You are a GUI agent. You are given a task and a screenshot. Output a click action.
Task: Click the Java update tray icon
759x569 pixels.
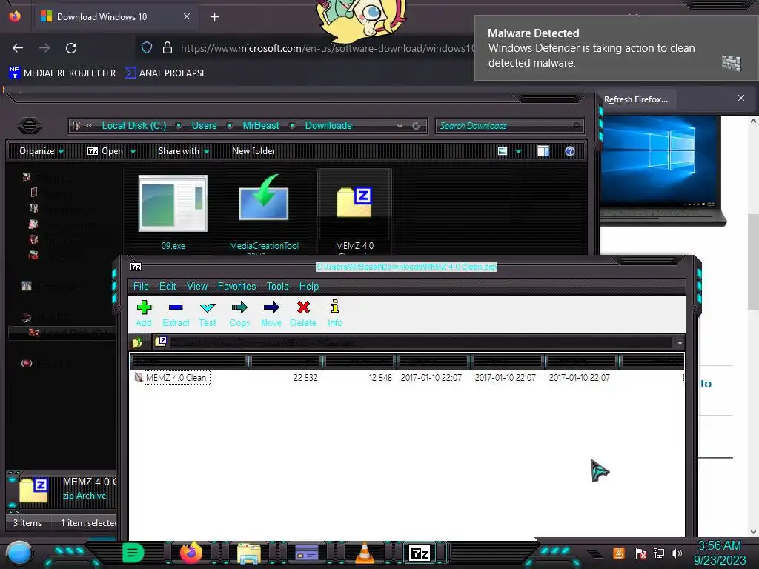pos(619,553)
